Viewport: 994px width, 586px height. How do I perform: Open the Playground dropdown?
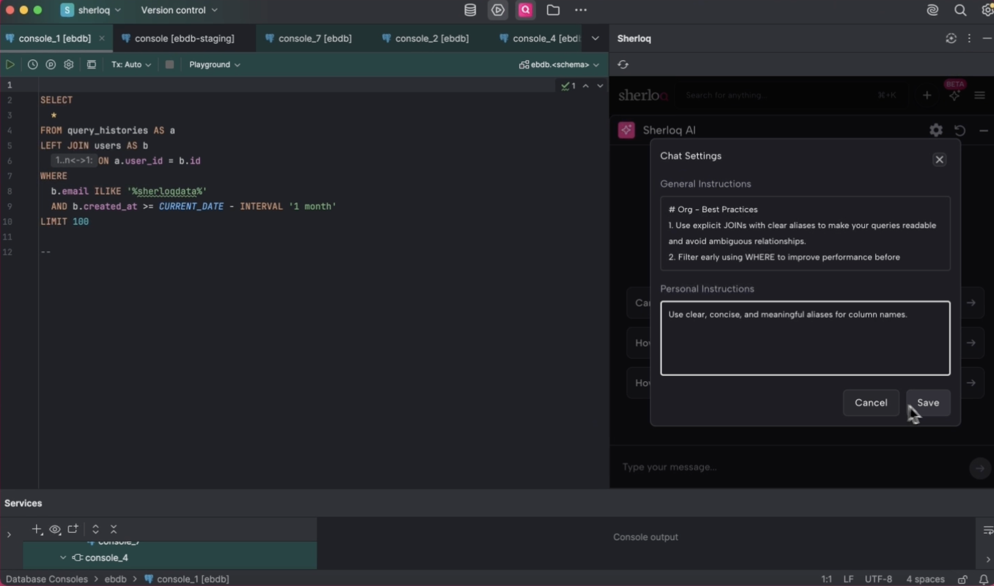[214, 65]
